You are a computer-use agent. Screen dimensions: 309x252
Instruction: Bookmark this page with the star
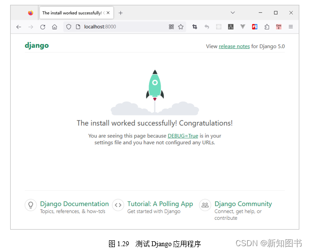tap(181, 27)
